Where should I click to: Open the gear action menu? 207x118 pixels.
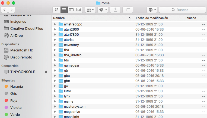click(x=103, y=10)
